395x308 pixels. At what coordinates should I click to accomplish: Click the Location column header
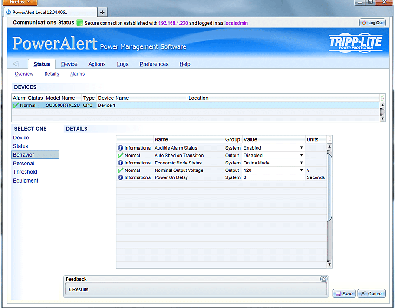click(283, 98)
